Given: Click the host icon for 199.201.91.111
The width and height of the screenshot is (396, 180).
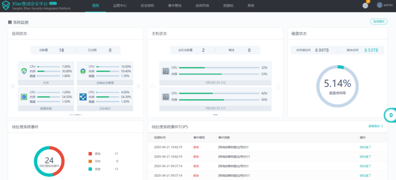Looking at the screenshot, I should coord(165,97).
